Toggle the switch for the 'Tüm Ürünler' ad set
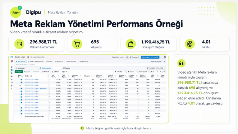The width and height of the screenshot is (238, 134). coord(21,88)
